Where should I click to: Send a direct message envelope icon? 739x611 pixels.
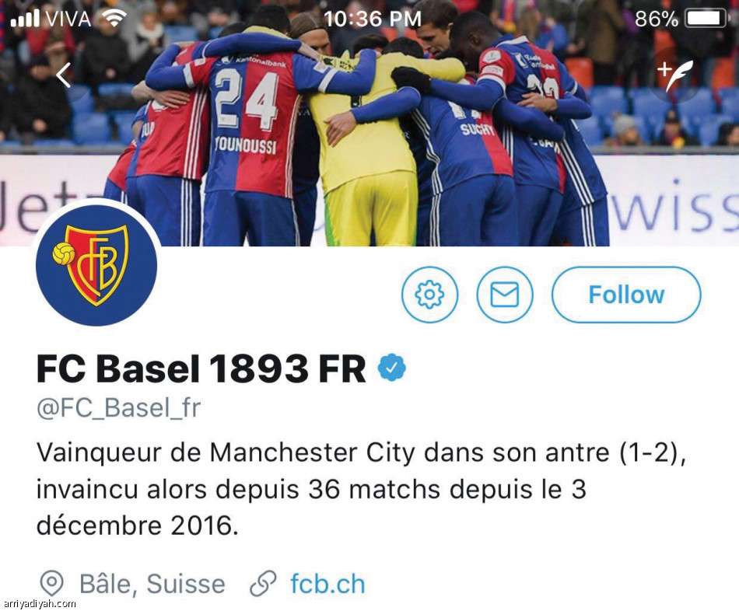click(x=505, y=295)
